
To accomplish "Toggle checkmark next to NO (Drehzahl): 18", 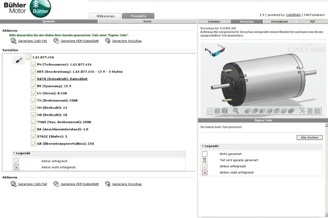I will [x=34, y=115].
